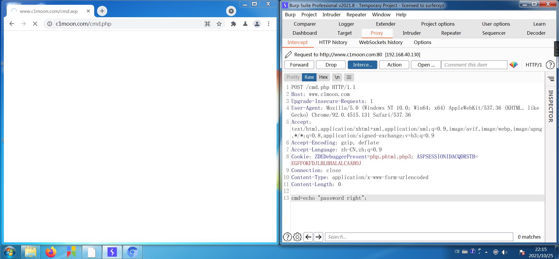Open the Action dropdown button

point(394,65)
